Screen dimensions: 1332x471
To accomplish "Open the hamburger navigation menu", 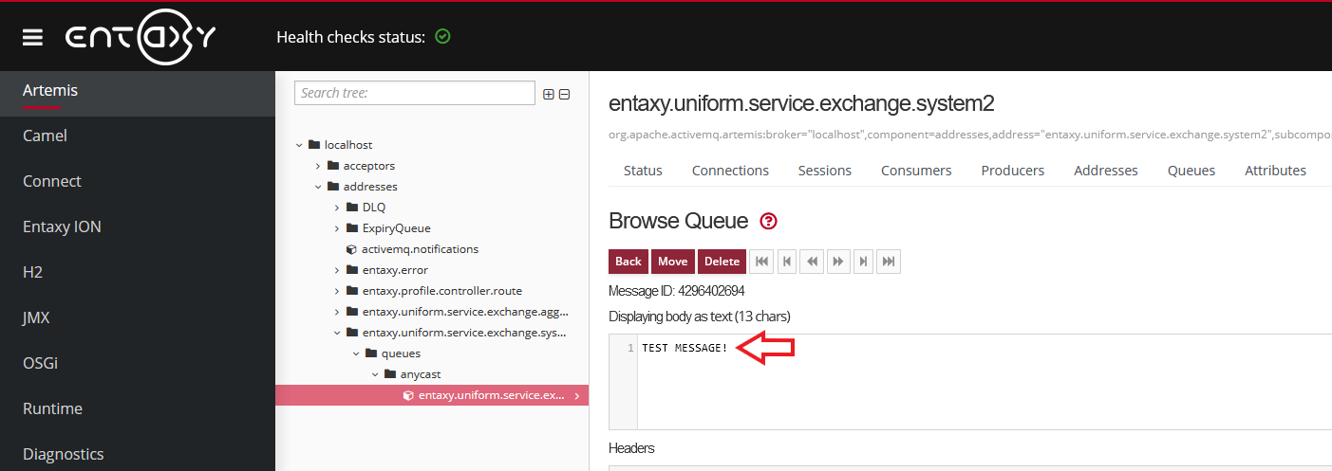I will tap(33, 37).
